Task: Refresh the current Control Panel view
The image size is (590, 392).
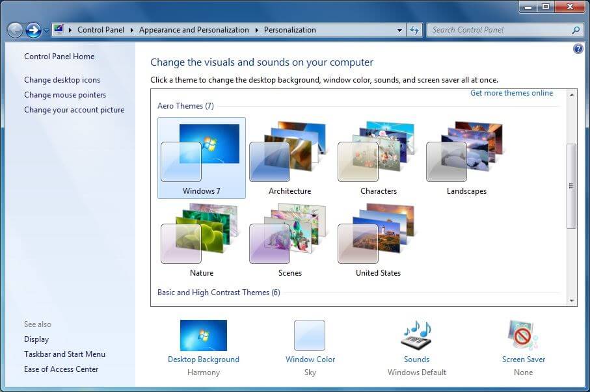Action: [x=414, y=29]
